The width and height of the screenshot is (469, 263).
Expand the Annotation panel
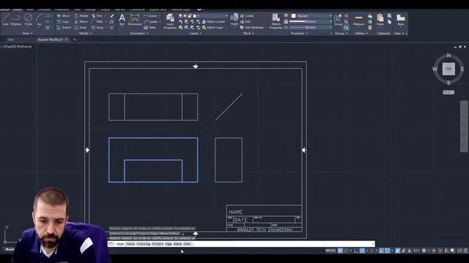[139, 34]
